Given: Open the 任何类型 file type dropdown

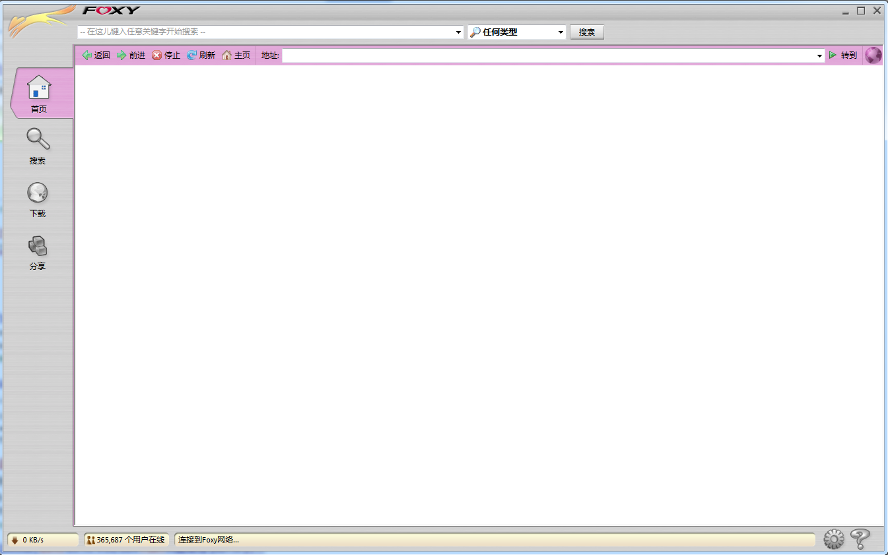Looking at the screenshot, I should (561, 32).
